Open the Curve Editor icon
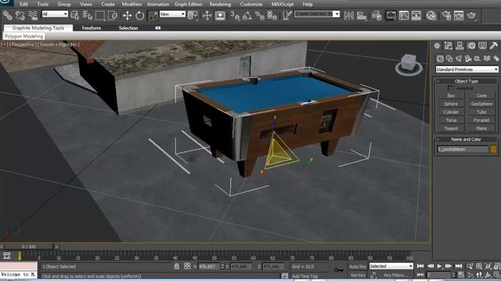Image resolution: width=501 pixels, height=281 pixels. click(x=404, y=16)
